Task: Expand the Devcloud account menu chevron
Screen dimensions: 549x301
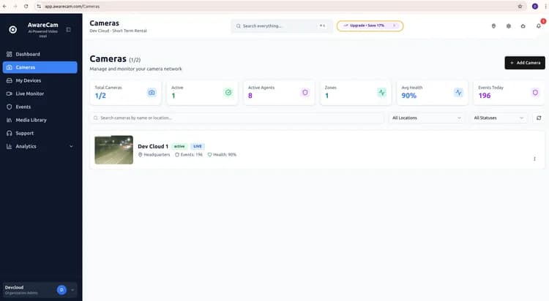Action: (x=72, y=290)
